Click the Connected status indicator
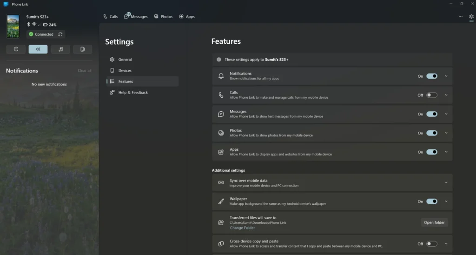Viewport: 476px width, 255px height. (41, 34)
